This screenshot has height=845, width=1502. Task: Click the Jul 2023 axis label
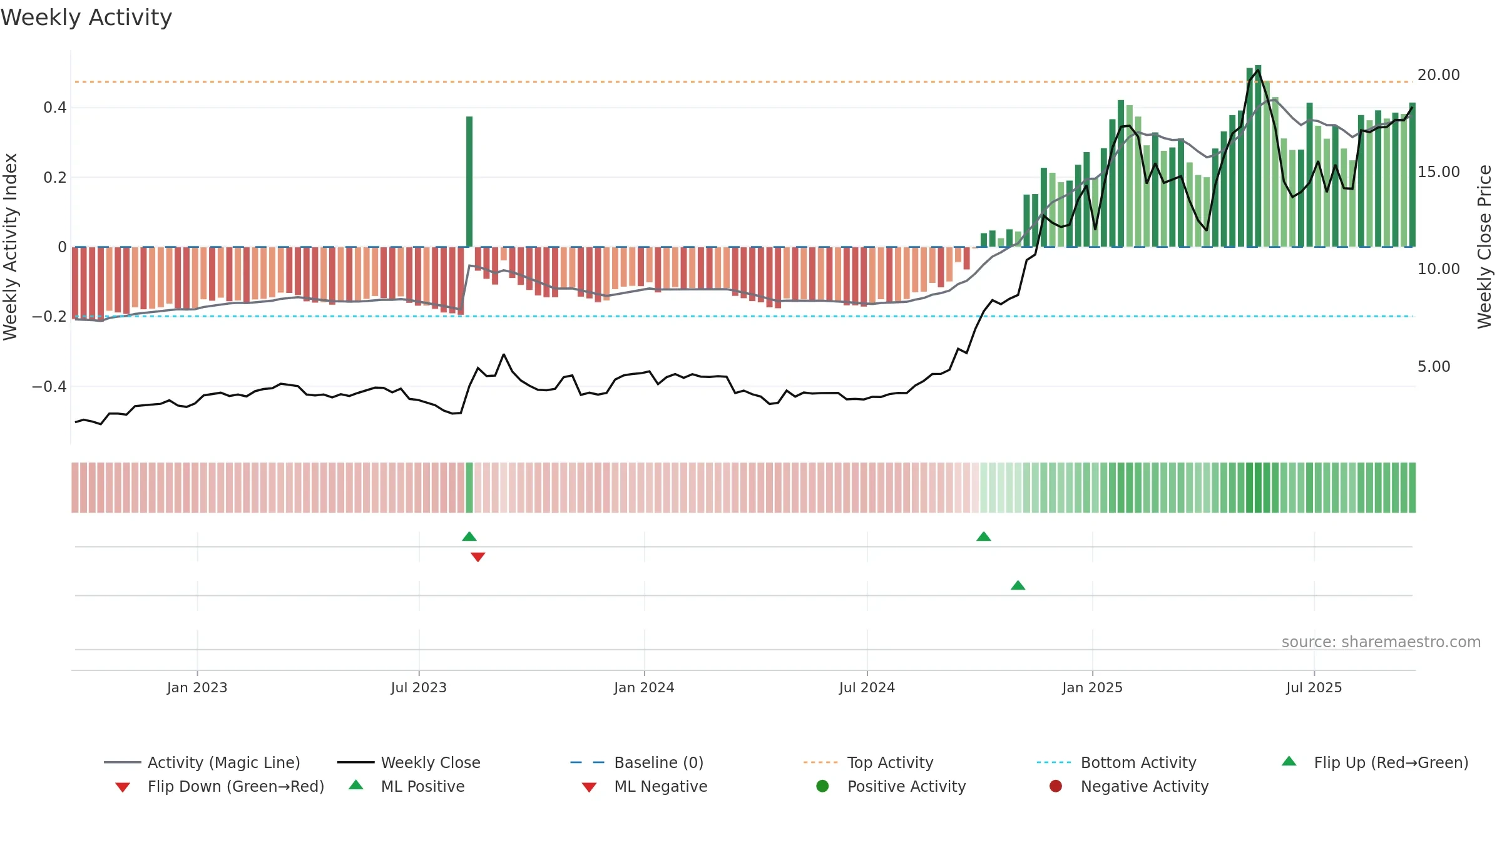coord(419,687)
